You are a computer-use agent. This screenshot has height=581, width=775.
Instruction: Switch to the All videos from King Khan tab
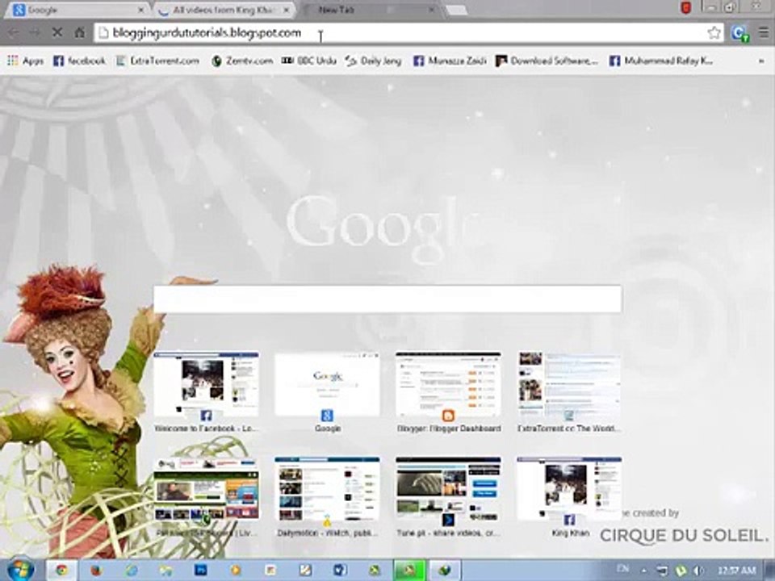click(223, 10)
